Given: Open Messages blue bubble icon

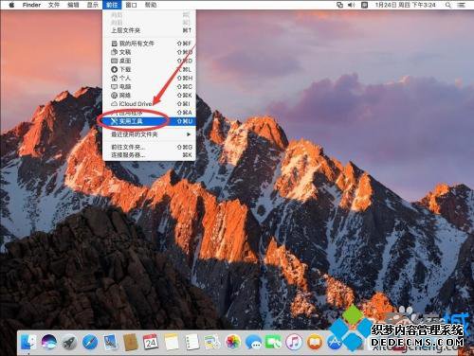Looking at the screenshot, I should [x=253, y=342].
